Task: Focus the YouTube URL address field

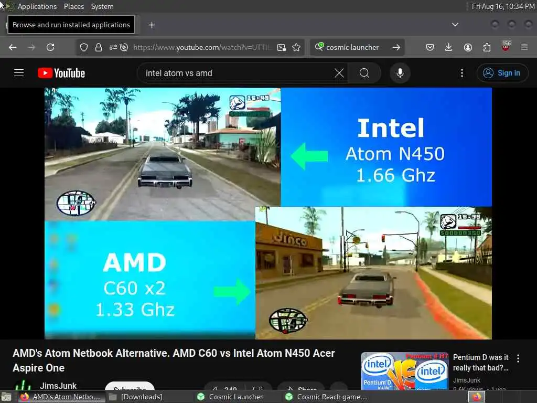Action: click(202, 47)
